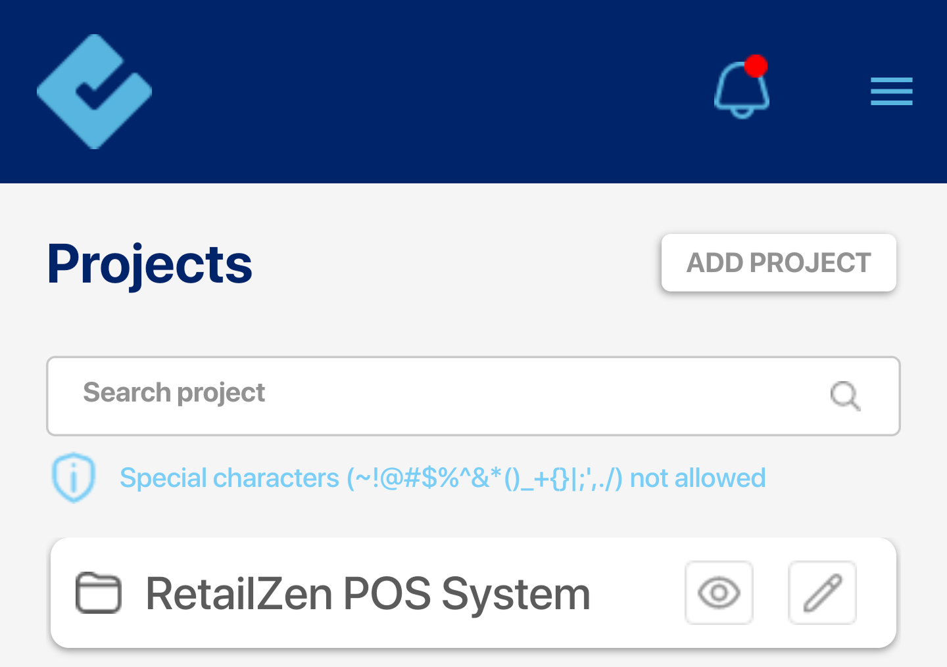Click the red notification badge dot
947x667 pixels.
pyautogui.click(x=756, y=66)
